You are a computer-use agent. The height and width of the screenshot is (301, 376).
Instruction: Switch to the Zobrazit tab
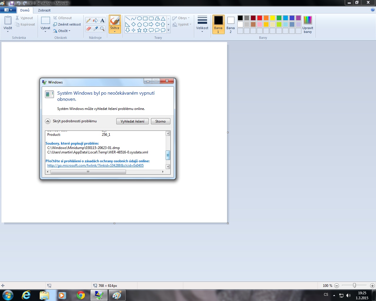click(x=44, y=10)
